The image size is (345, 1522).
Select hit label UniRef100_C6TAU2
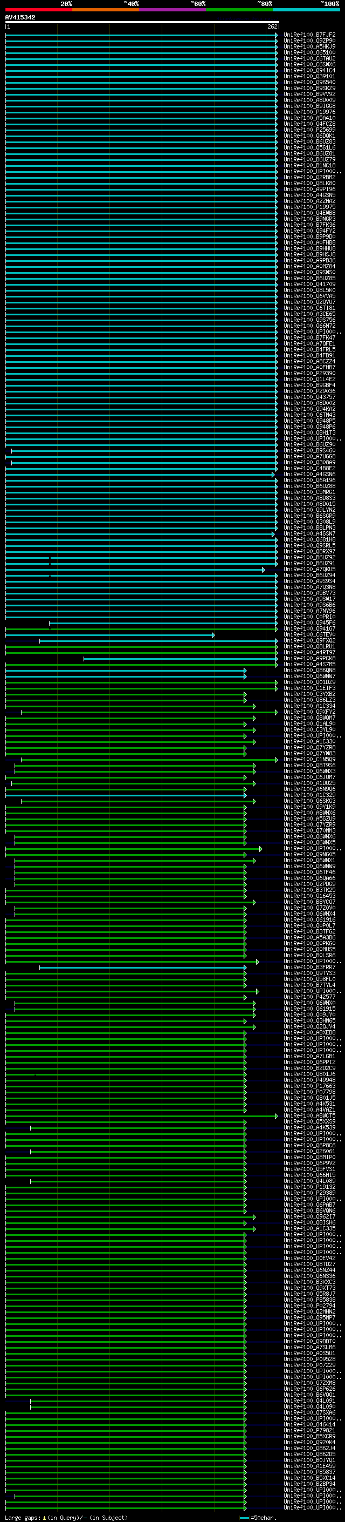[309, 58]
